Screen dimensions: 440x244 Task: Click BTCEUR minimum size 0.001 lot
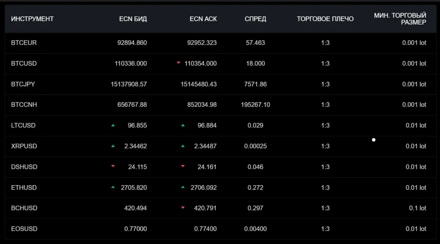click(414, 43)
